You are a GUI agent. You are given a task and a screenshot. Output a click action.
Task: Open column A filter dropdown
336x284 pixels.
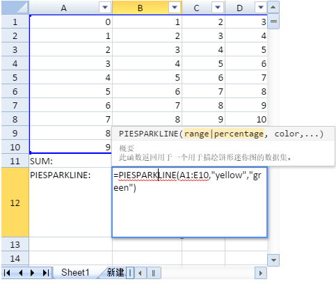[105, 8]
